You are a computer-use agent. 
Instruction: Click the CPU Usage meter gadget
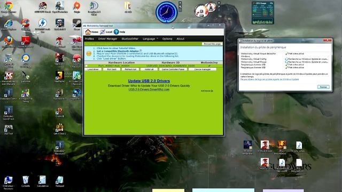263,13
